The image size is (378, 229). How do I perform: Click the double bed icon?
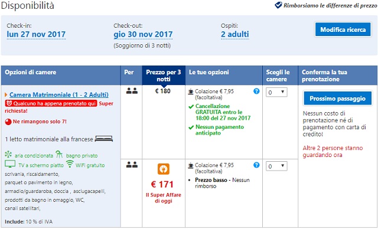click(x=104, y=139)
